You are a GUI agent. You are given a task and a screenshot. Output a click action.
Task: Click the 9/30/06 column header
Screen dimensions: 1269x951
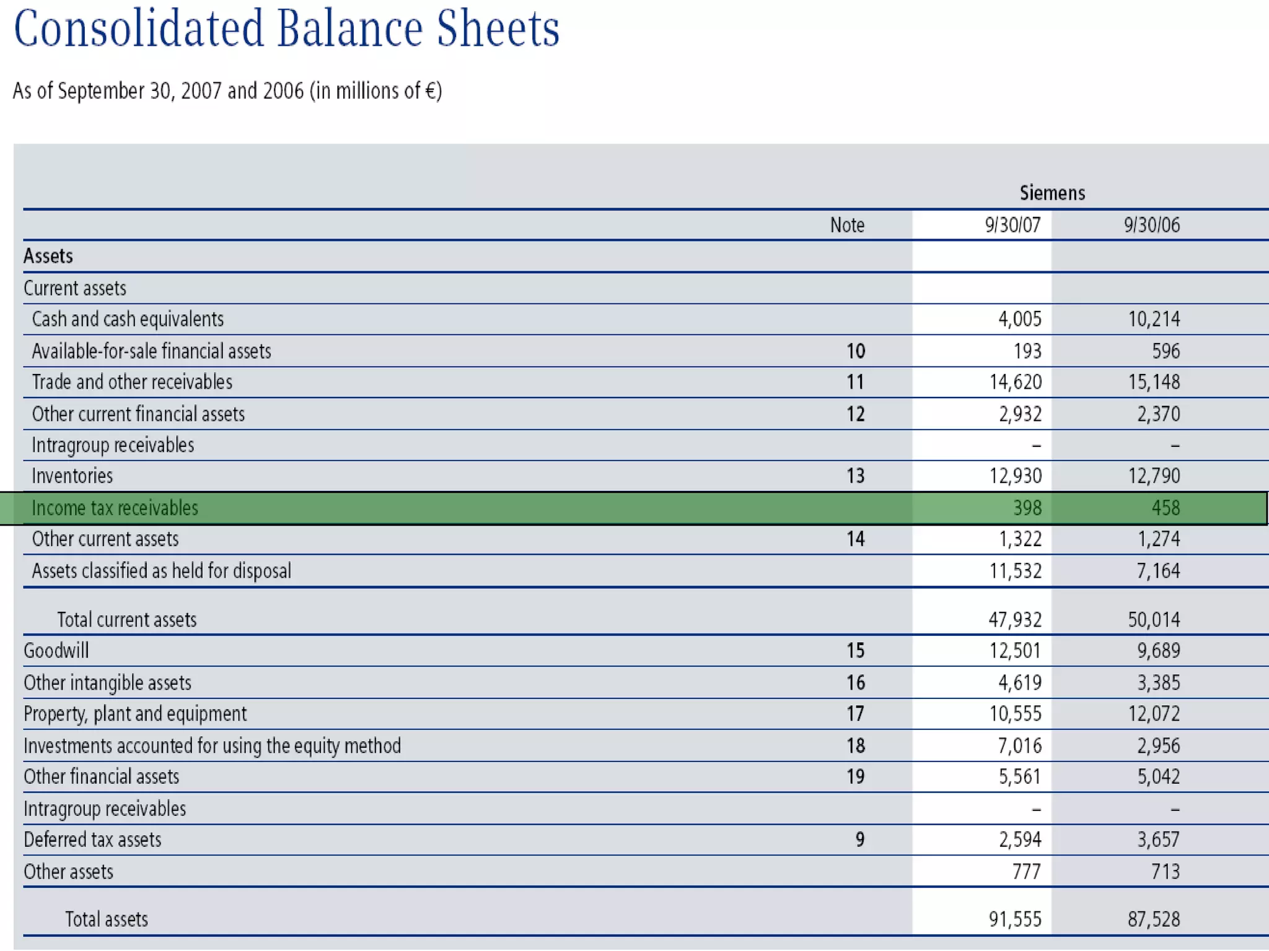[1151, 225]
